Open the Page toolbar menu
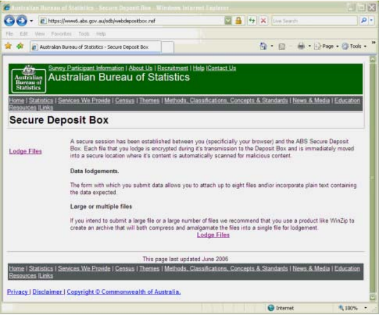The height and width of the screenshot is (316, 379). pyautogui.click(x=326, y=46)
